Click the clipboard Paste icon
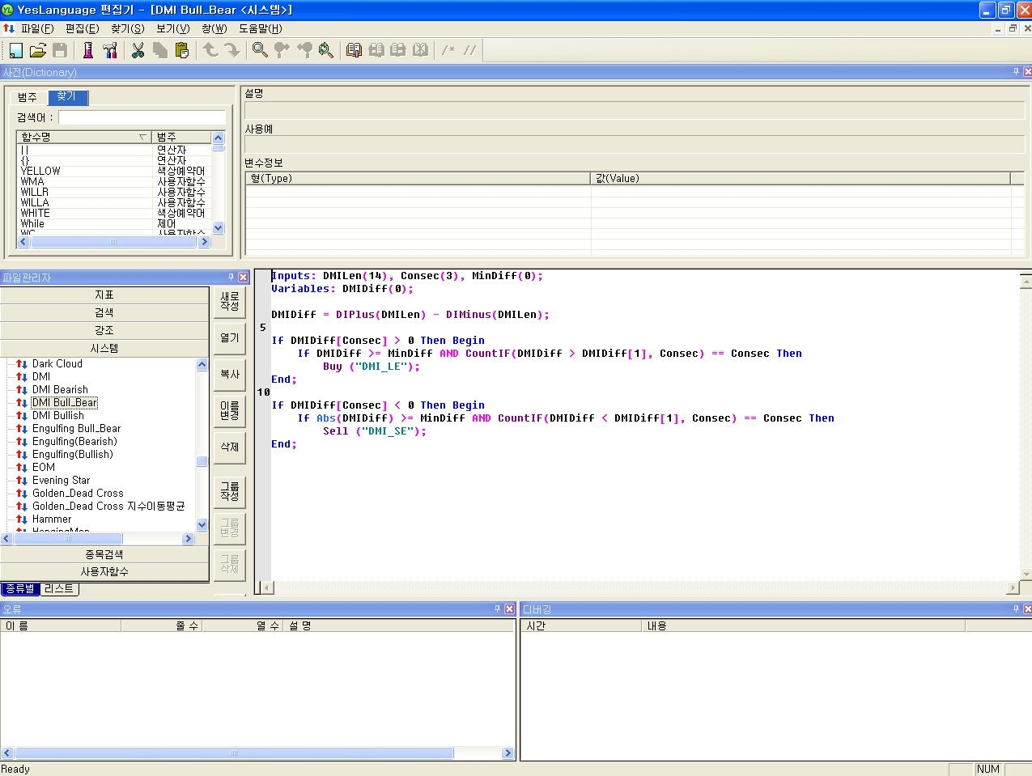This screenshot has height=776, width=1032. [182, 50]
